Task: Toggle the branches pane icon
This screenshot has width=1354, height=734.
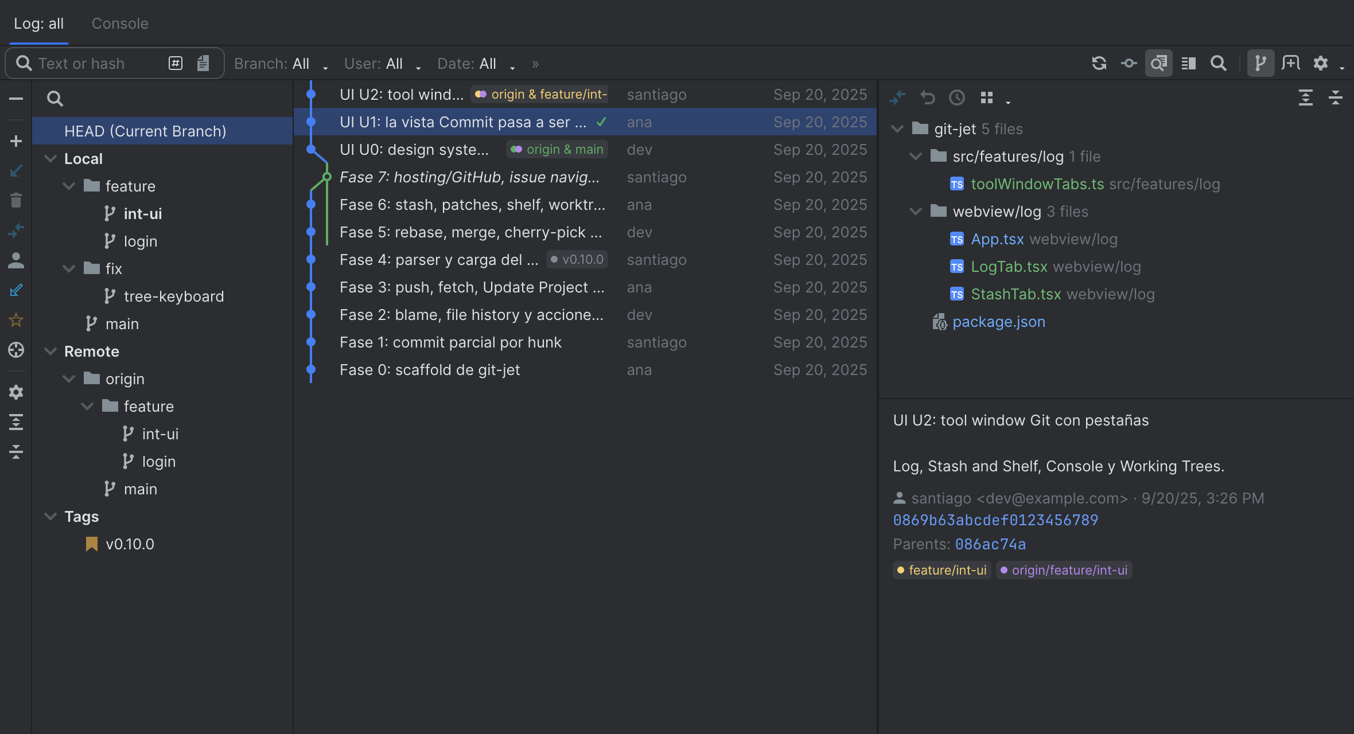Action: click(1260, 63)
